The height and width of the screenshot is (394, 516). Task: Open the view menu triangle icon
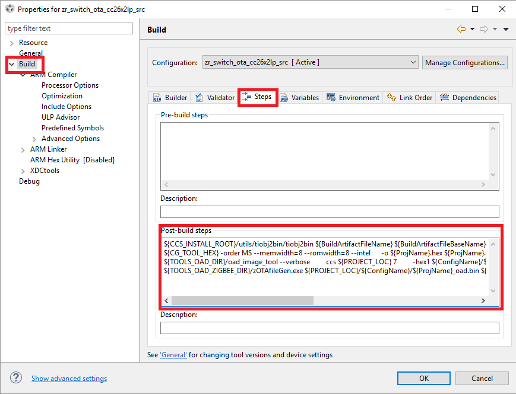[x=506, y=29]
